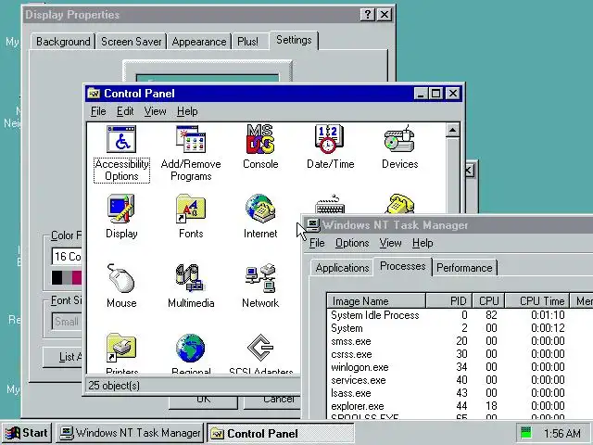Select the csrss.exe process row
This screenshot has width=593, height=445.
point(460,354)
